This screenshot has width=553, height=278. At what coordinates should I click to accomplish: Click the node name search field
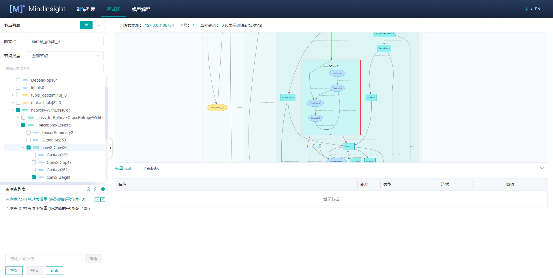54,69
